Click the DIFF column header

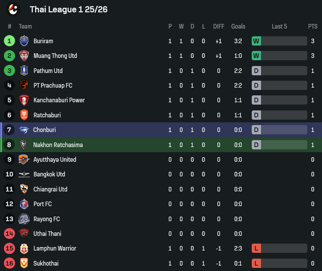click(219, 27)
